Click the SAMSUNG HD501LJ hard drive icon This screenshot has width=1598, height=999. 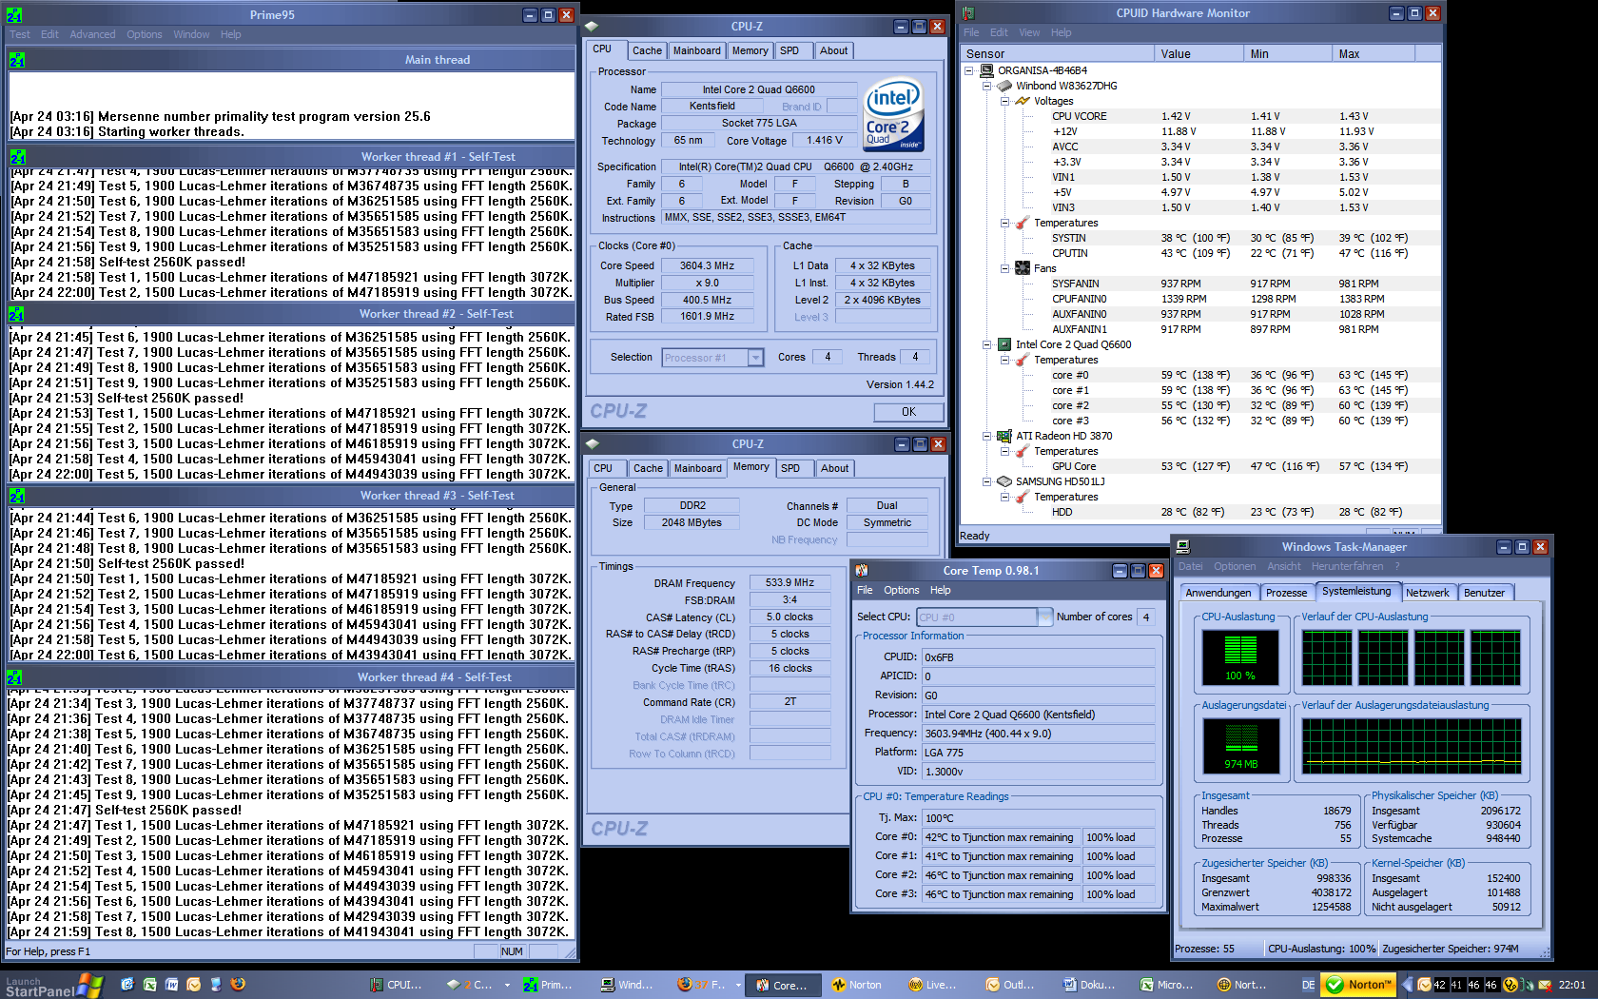[1004, 481]
